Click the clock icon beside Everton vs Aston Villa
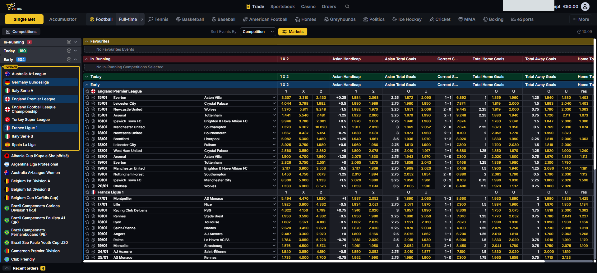The height and width of the screenshot is (273, 597). point(93,98)
